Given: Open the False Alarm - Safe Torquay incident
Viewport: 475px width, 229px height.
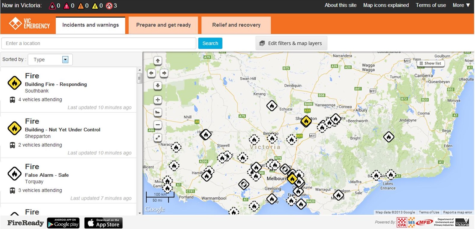Looking at the screenshot, I should pos(68,181).
